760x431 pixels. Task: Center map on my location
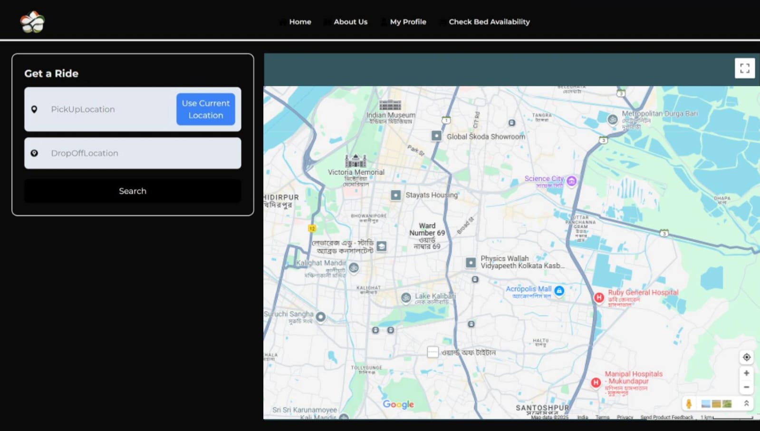746,357
